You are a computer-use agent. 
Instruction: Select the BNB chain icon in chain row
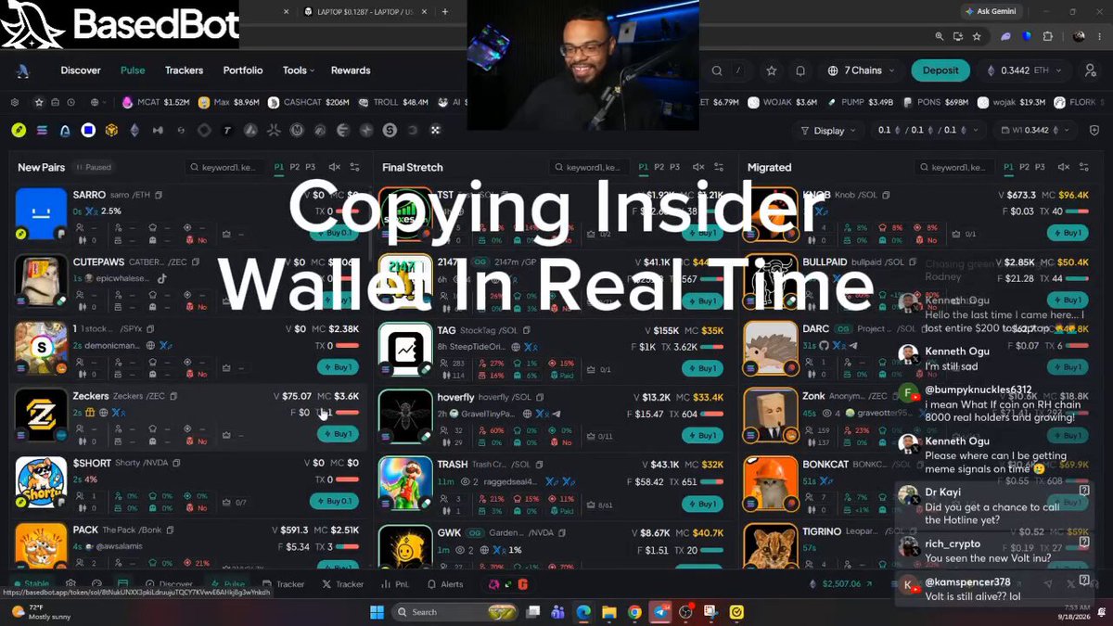[x=111, y=131]
